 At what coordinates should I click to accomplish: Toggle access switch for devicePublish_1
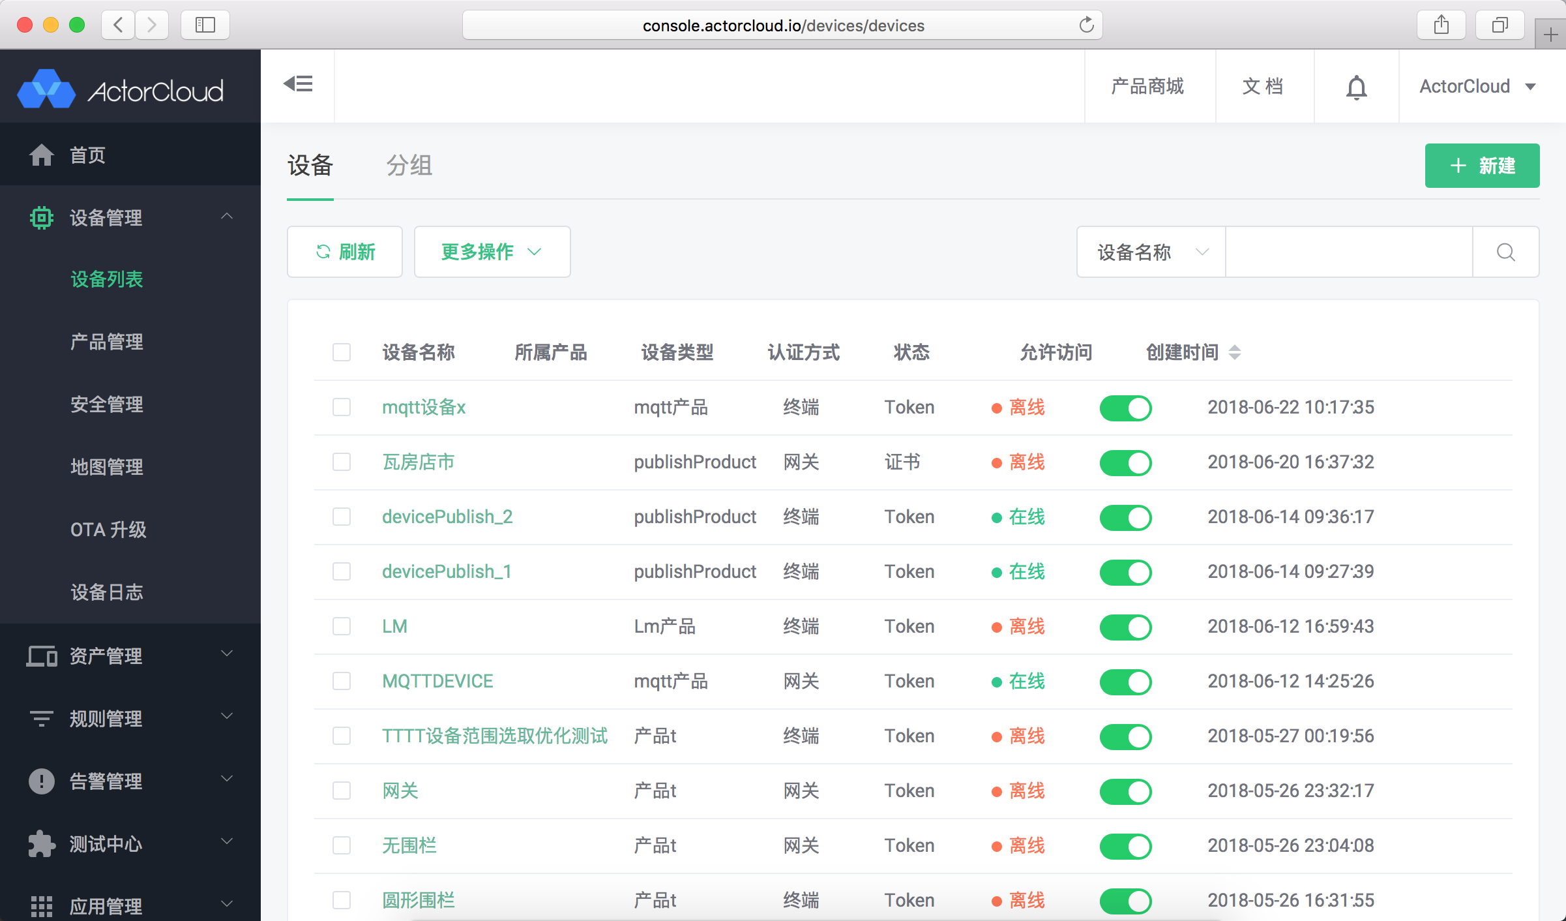point(1125,572)
